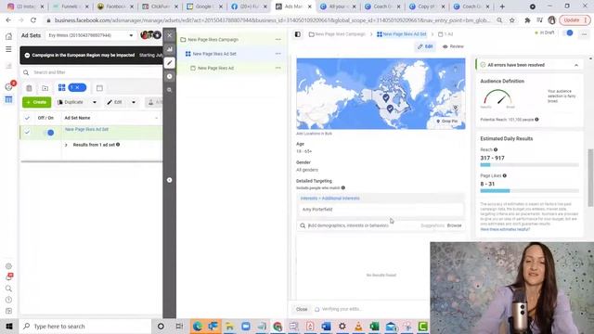Screen dimensions: 594x334
Task: Switch the ad set status toggle near In Draft
Action: pyautogui.click(x=568, y=33)
